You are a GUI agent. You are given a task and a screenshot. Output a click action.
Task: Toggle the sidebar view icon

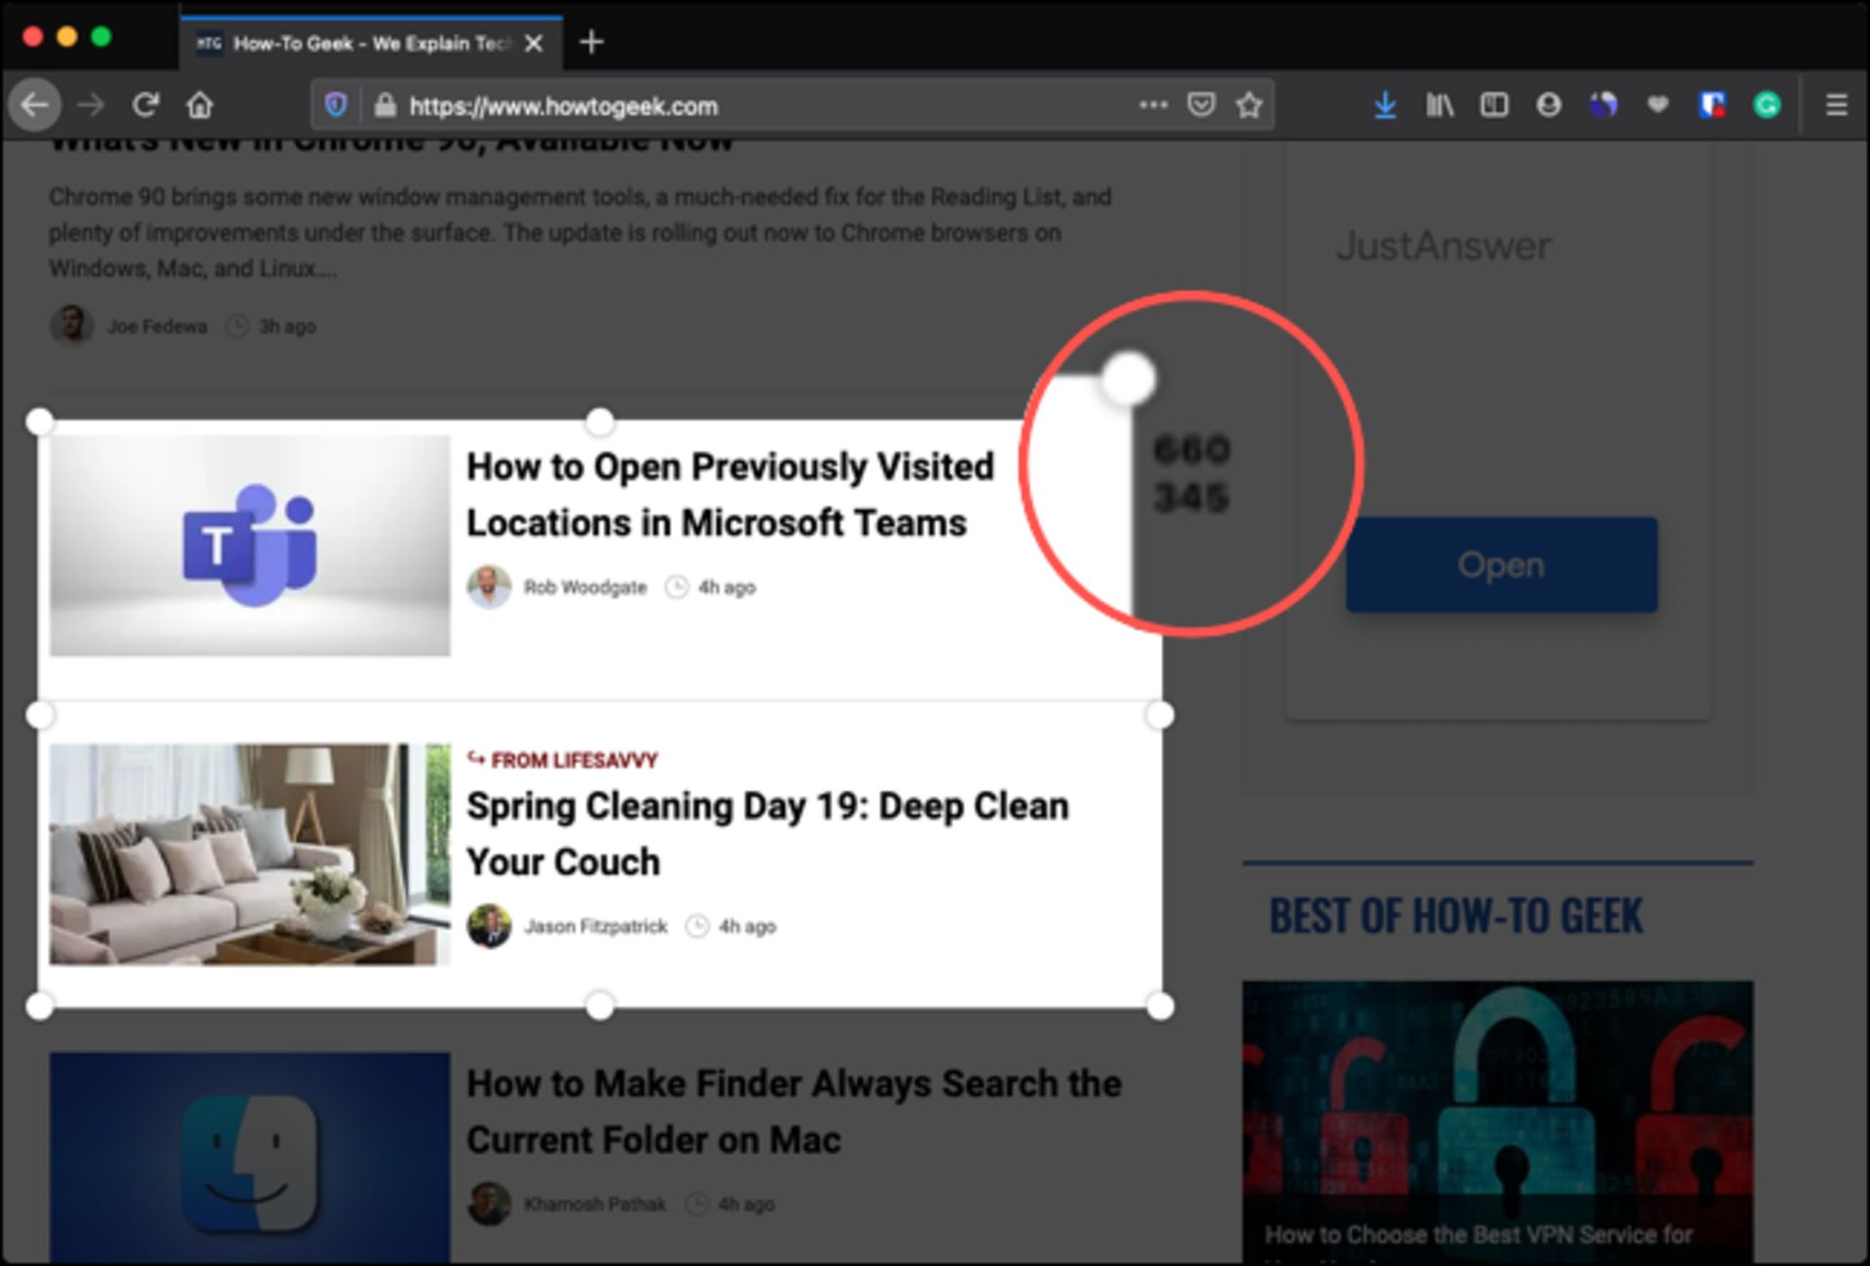coord(1494,105)
